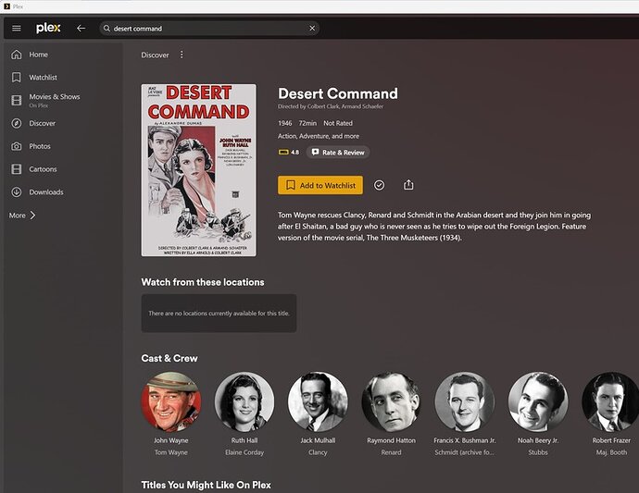
Task: Open Discover in the sidebar
Action: pos(42,123)
